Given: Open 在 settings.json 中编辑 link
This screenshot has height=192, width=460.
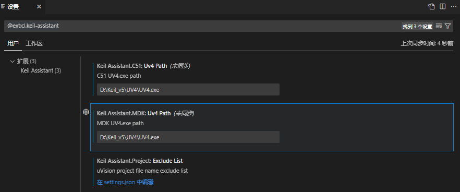Looking at the screenshot, I should coord(125,182).
